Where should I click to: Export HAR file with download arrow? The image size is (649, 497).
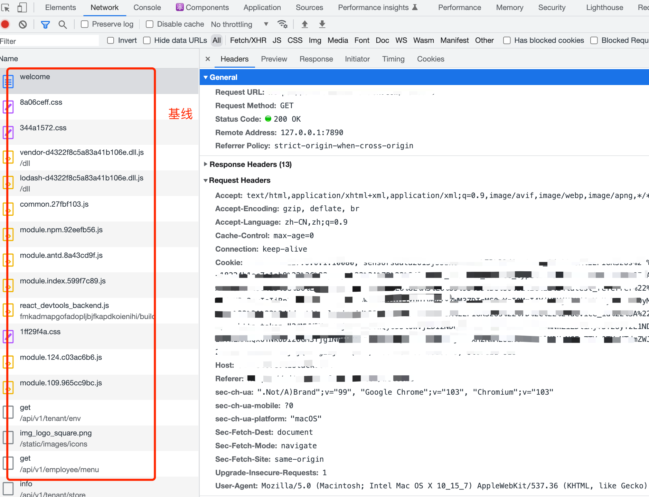tap(322, 24)
